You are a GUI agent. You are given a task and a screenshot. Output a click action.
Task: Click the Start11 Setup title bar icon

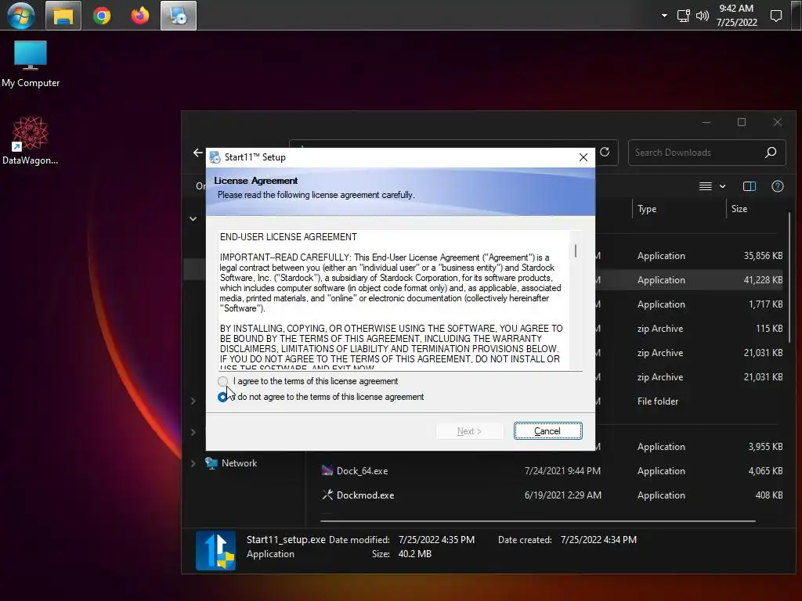215,157
